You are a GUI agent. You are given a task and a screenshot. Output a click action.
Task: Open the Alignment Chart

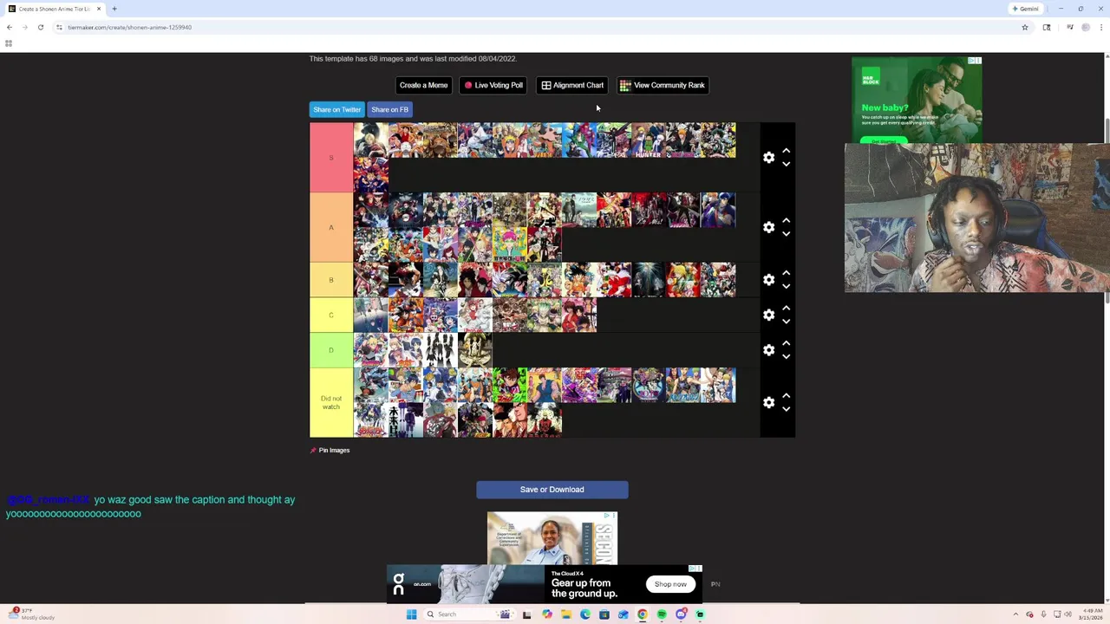pos(571,85)
